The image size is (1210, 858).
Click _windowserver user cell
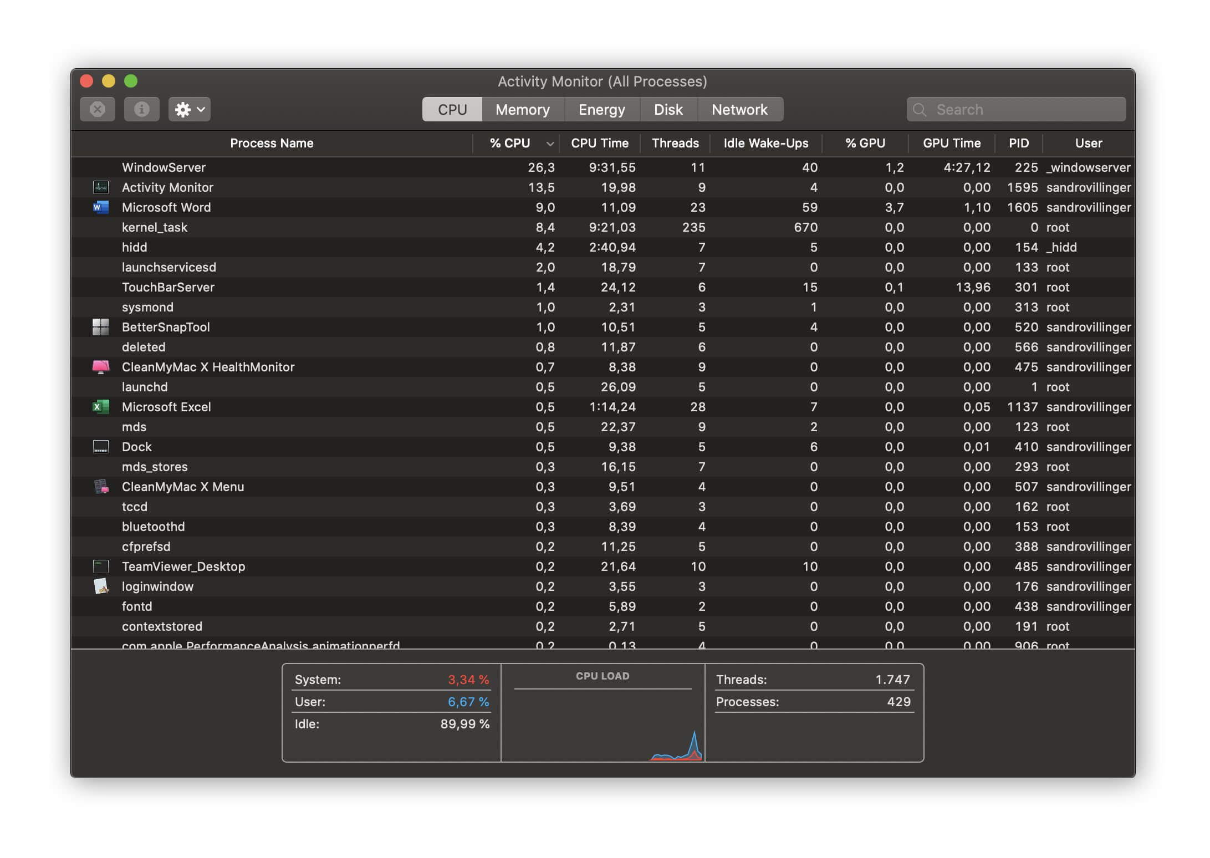click(x=1088, y=167)
